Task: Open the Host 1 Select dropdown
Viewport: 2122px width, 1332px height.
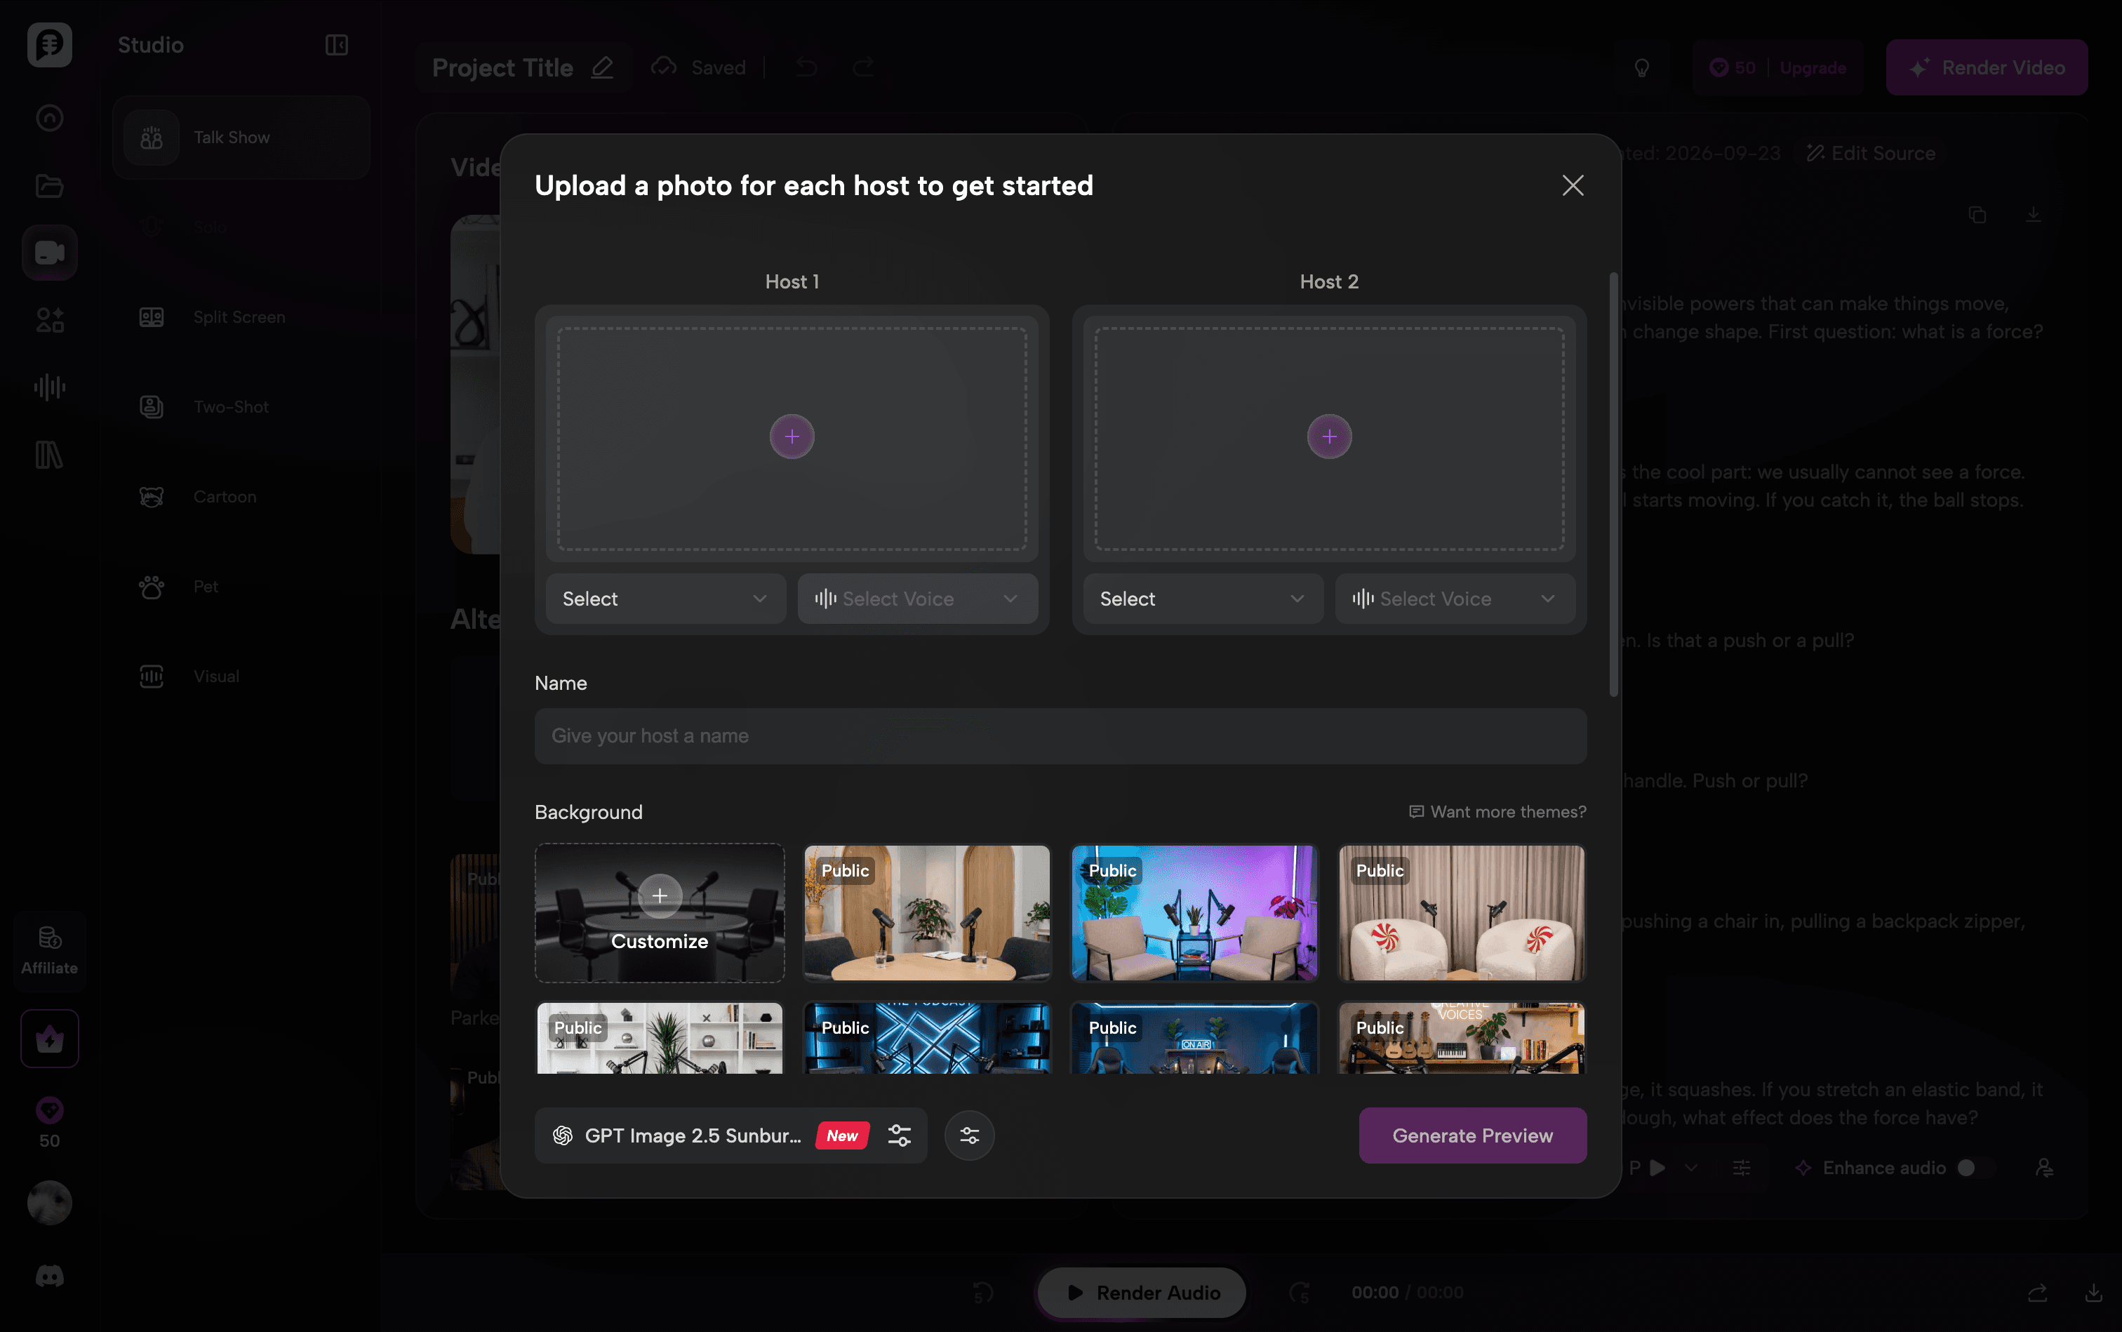Action: 665,599
